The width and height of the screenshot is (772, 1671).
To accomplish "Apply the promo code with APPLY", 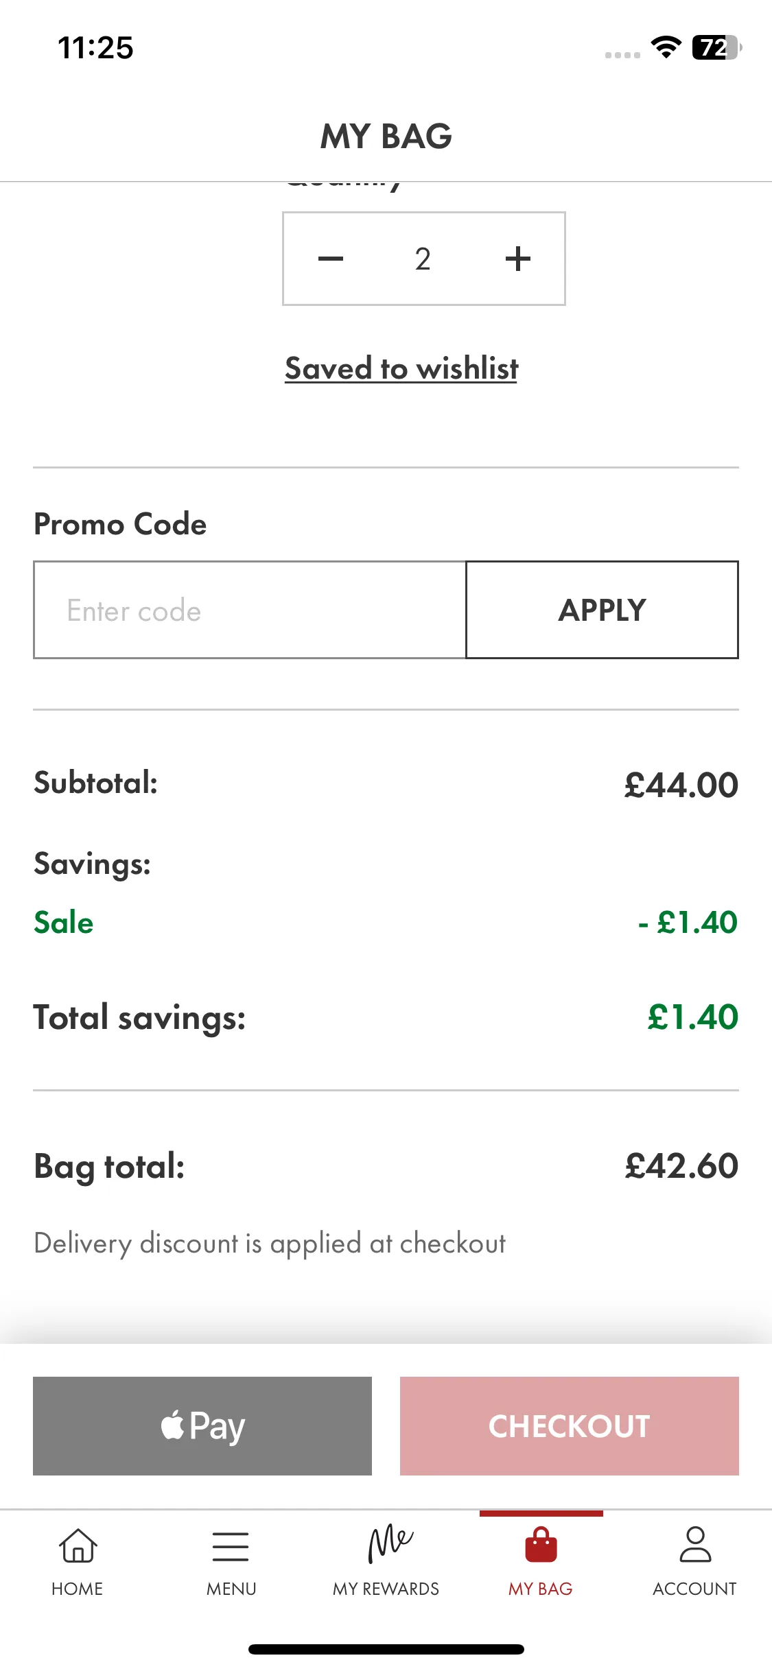I will [x=603, y=610].
